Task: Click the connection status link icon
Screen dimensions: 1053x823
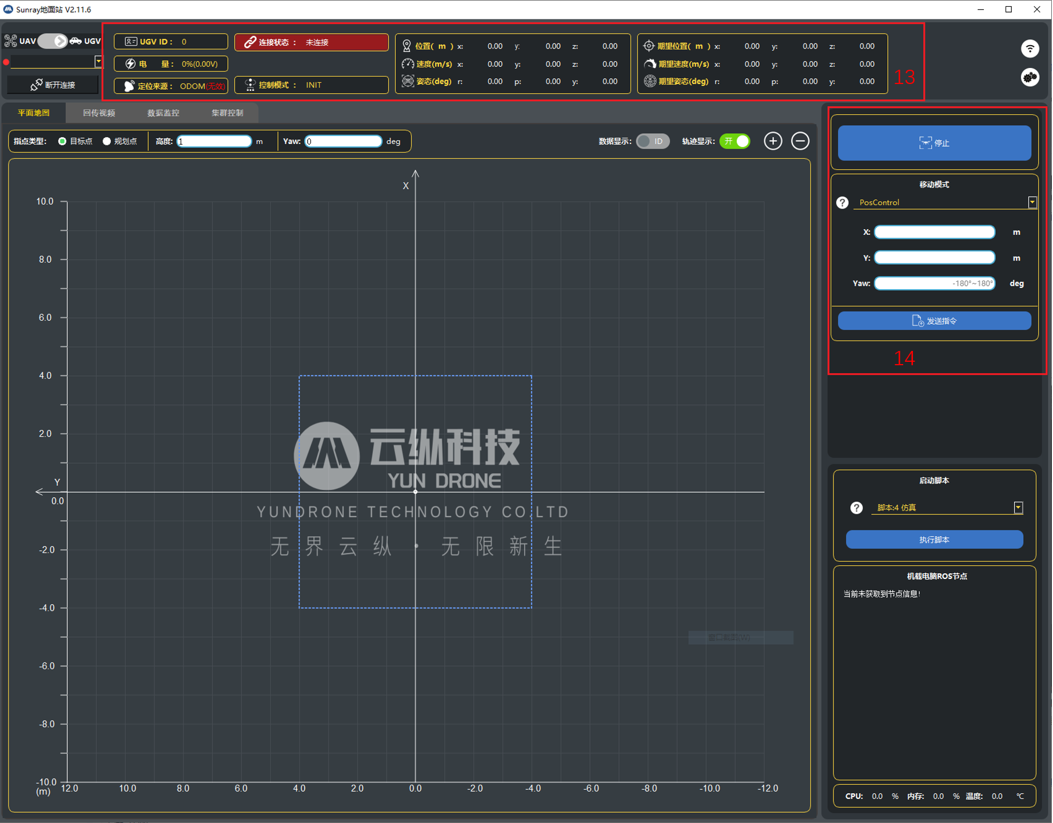Action: pyautogui.click(x=250, y=42)
